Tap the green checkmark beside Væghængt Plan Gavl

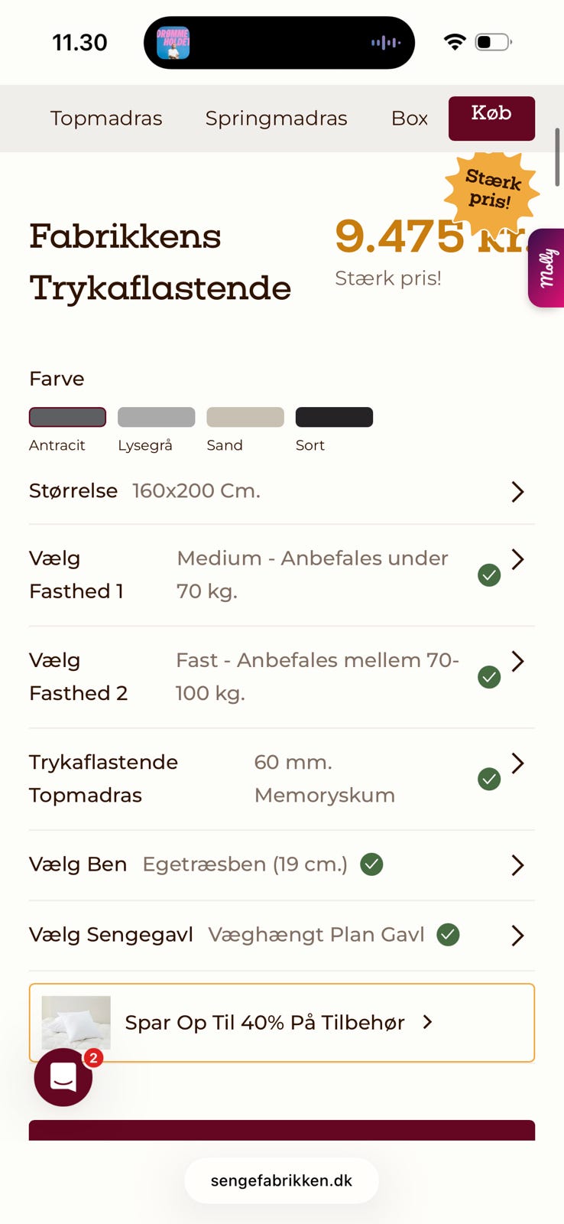coord(448,934)
